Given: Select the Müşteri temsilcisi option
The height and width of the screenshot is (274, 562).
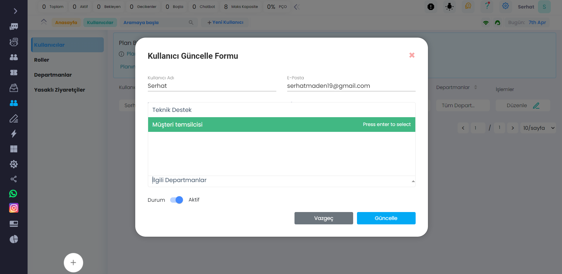Looking at the screenshot, I should point(282,125).
